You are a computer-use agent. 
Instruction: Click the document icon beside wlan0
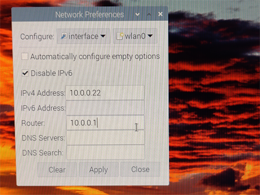click(120, 36)
